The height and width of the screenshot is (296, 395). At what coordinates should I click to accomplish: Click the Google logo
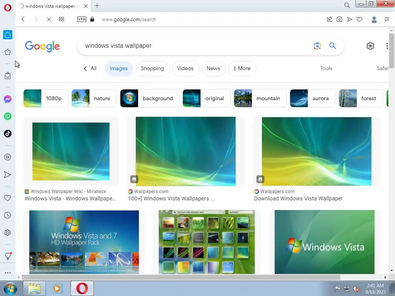[x=42, y=46]
